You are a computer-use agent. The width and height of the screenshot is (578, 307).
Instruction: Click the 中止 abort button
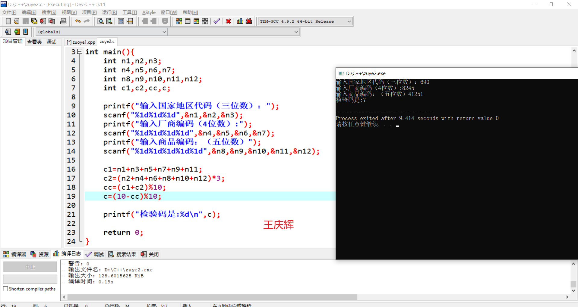click(x=30, y=267)
